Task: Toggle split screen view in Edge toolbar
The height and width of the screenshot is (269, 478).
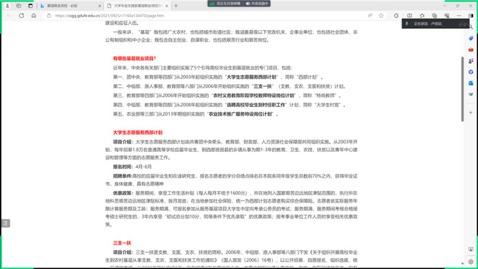Action: pos(410,16)
